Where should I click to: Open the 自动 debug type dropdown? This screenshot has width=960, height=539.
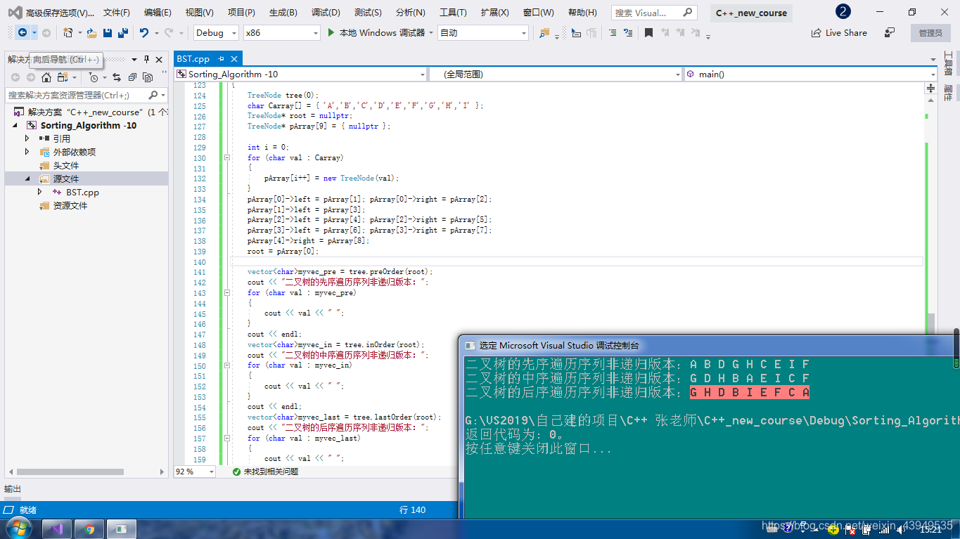coord(482,32)
